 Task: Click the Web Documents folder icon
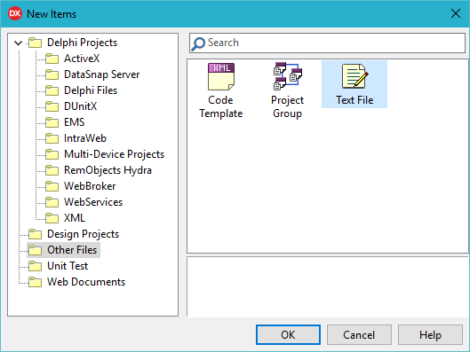point(35,282)
